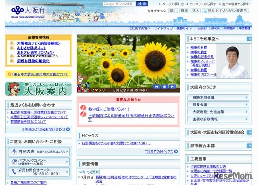This screenshot has width=258, height=185.
Task: Open ページの探し方 link
Action: pos(173,4)
